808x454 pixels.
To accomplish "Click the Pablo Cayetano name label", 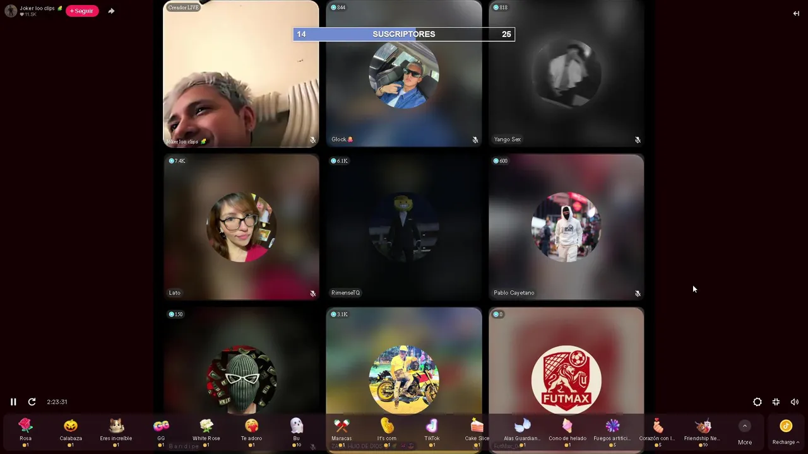I will click(x=514, y=293).
